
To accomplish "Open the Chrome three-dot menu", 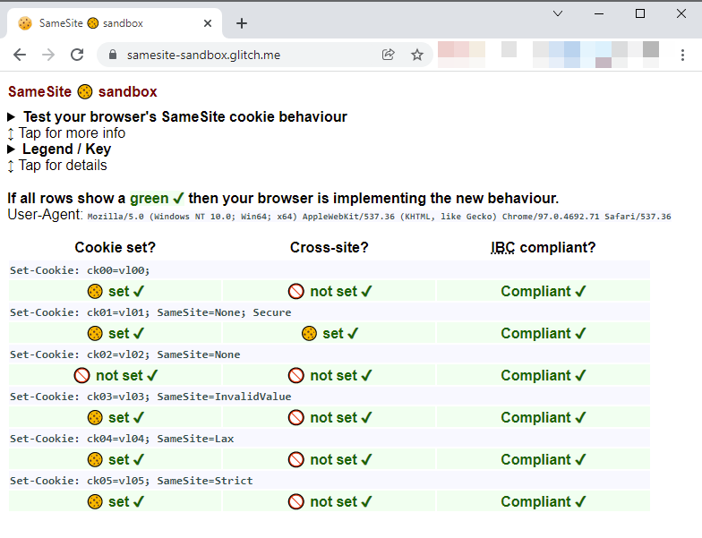I will click(x=682, y=55).
